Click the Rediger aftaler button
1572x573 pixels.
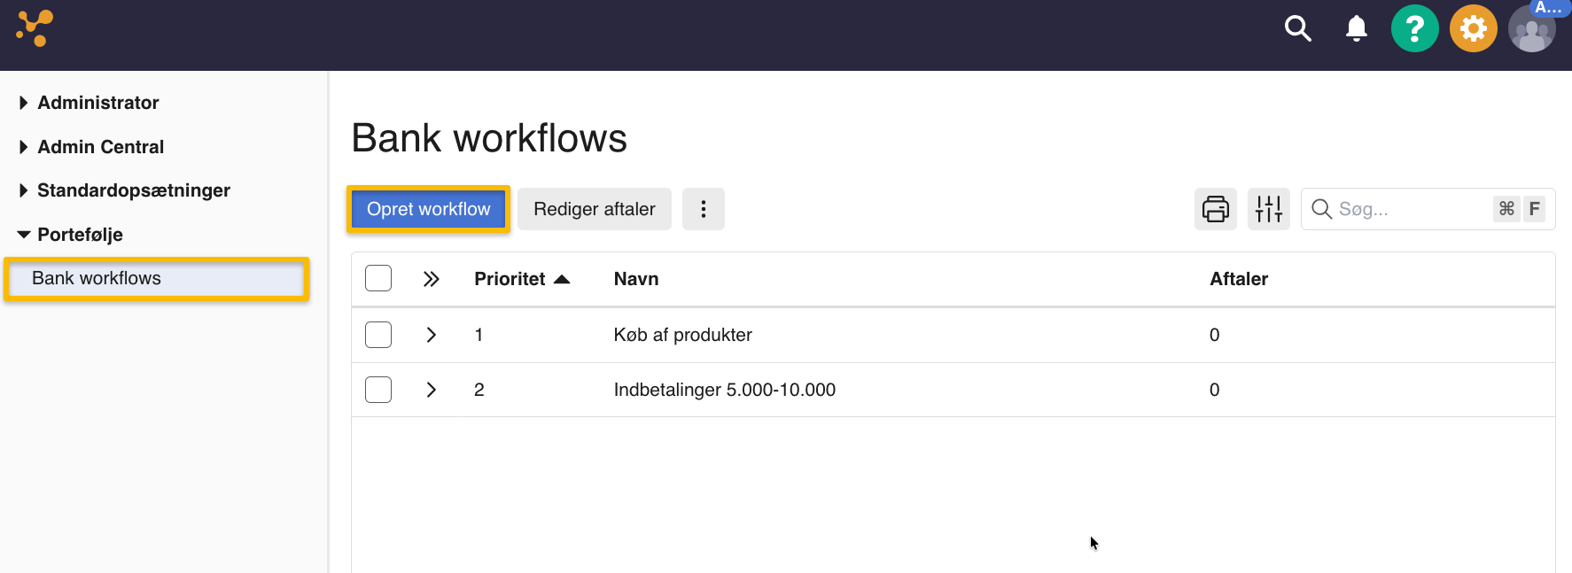[594, 209]
